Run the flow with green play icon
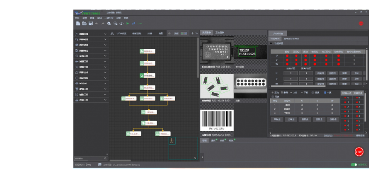Viewport: 373px width, 173px height. coord(128,24)
